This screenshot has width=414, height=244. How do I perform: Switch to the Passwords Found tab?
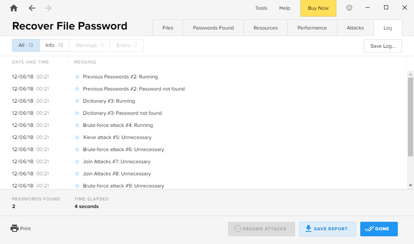213,28
